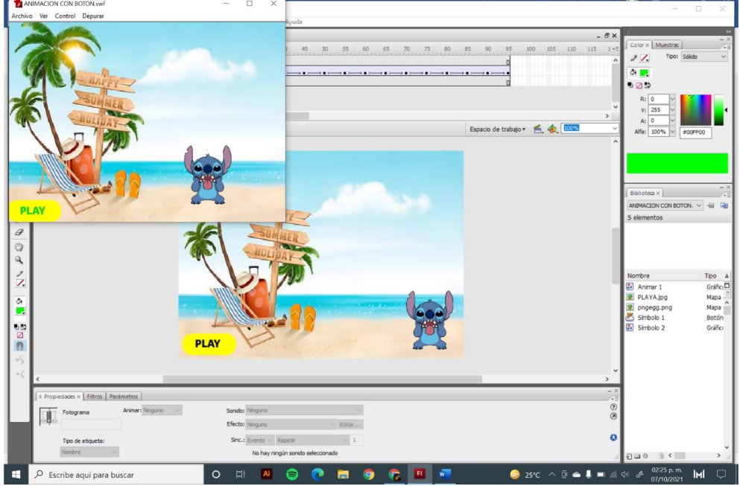Open the Depurar menu in SWF window
Screen dimensions: 740x486
pos(93,16)
